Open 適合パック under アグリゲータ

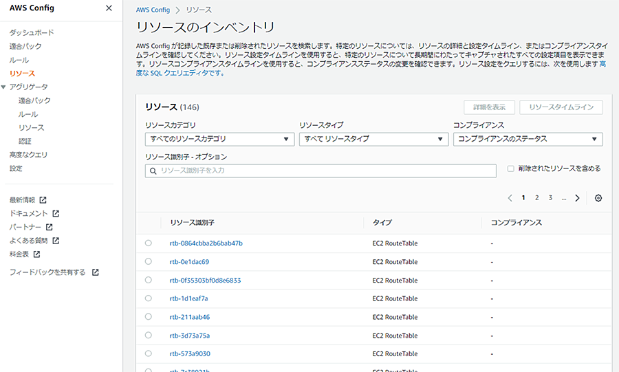[x=34, y=100]
